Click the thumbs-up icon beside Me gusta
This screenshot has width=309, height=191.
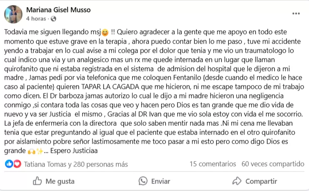37,181
